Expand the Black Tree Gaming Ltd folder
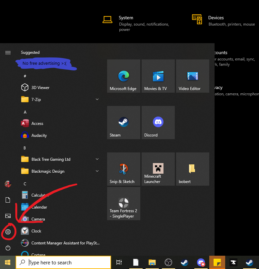 [60, 159]
